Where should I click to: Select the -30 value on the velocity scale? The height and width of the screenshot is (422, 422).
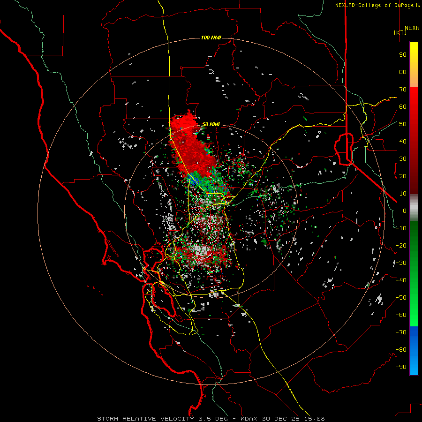[401, 263]
